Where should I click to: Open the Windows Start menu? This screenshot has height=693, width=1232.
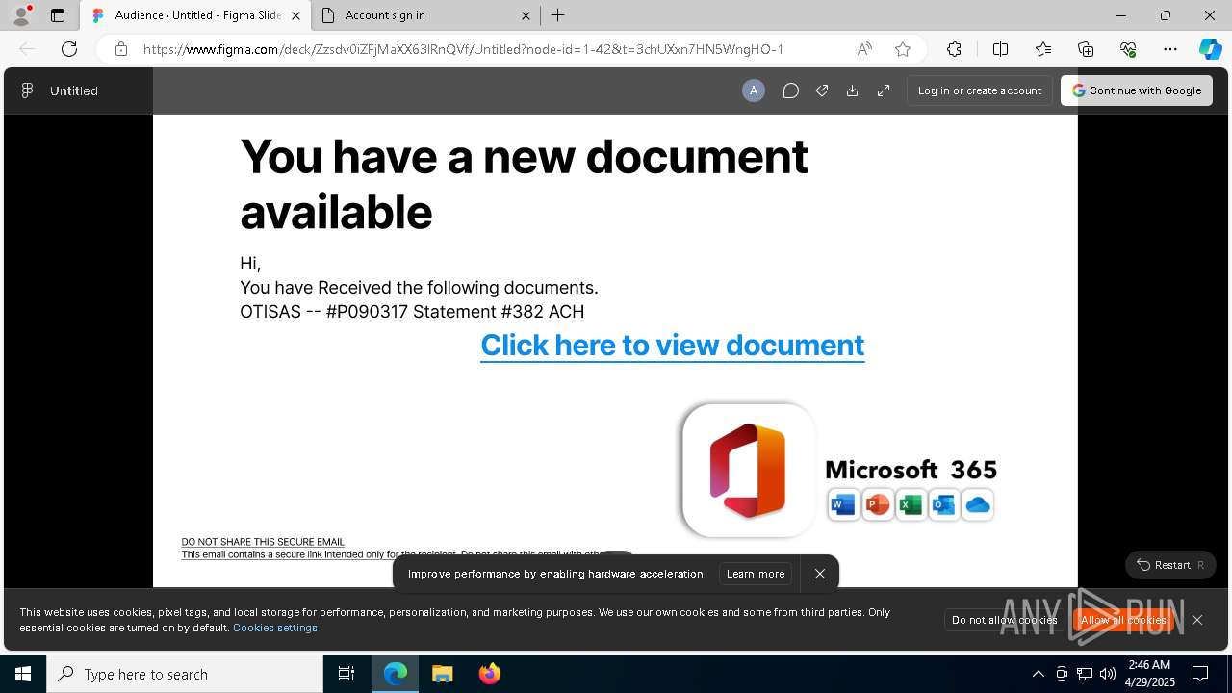click(23, 674)
